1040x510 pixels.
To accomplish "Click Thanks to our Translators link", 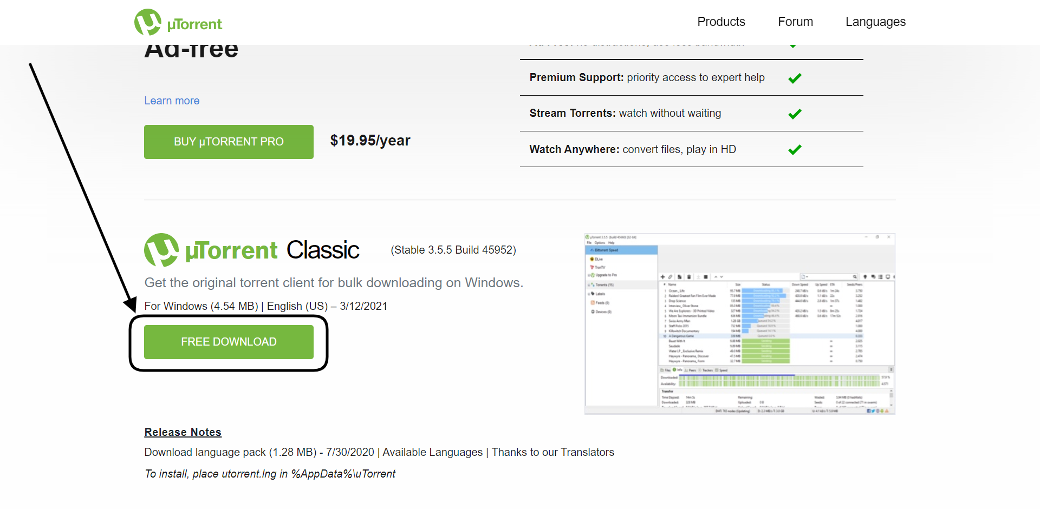I will coord(553,452).
